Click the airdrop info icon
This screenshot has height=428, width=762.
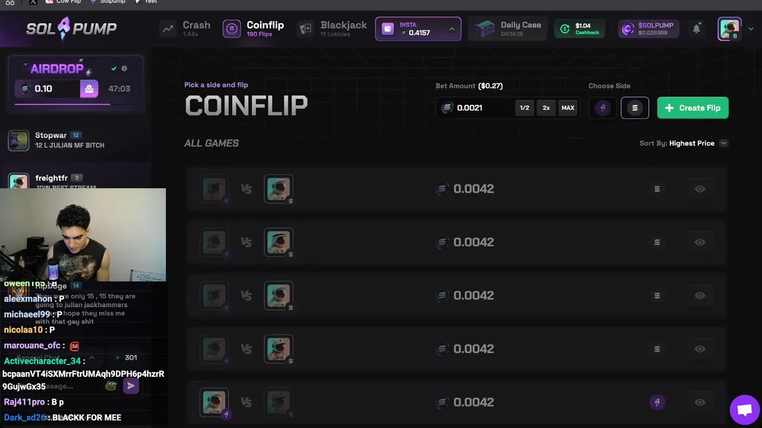(124, 68)
